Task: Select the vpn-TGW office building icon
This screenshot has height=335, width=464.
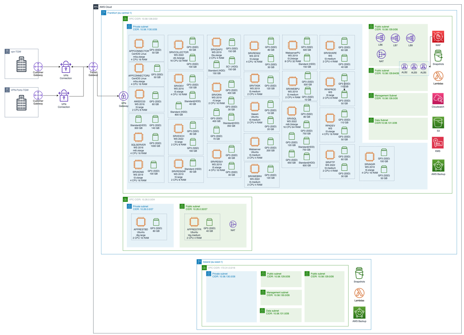Action: pos(22,64)
